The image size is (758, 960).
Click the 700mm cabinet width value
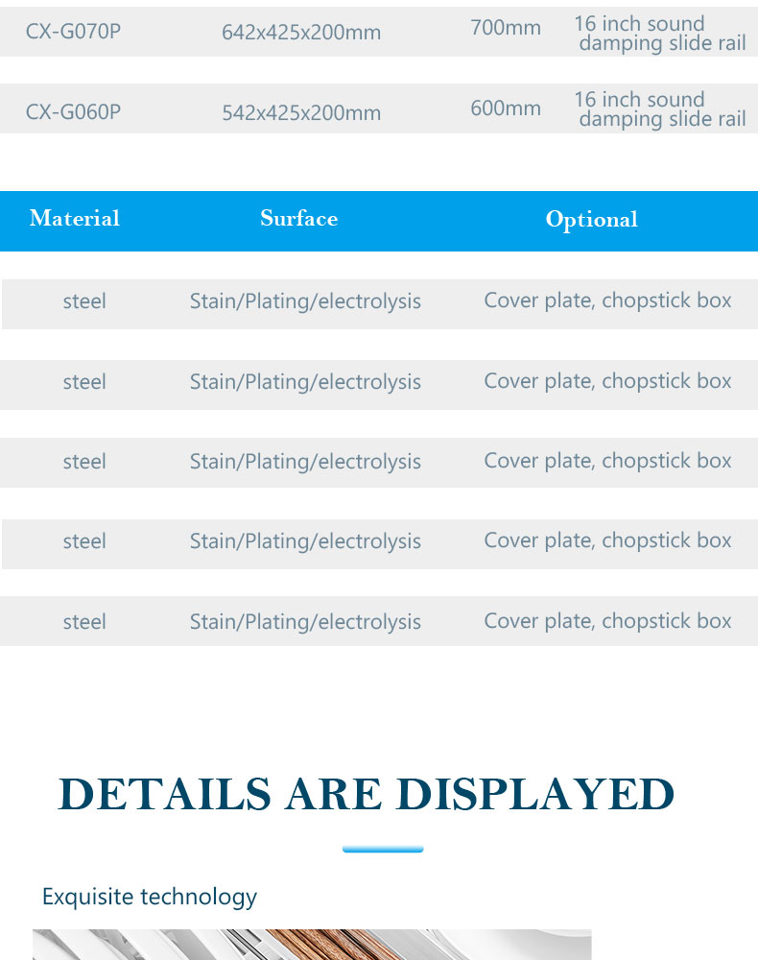[506, 28]
